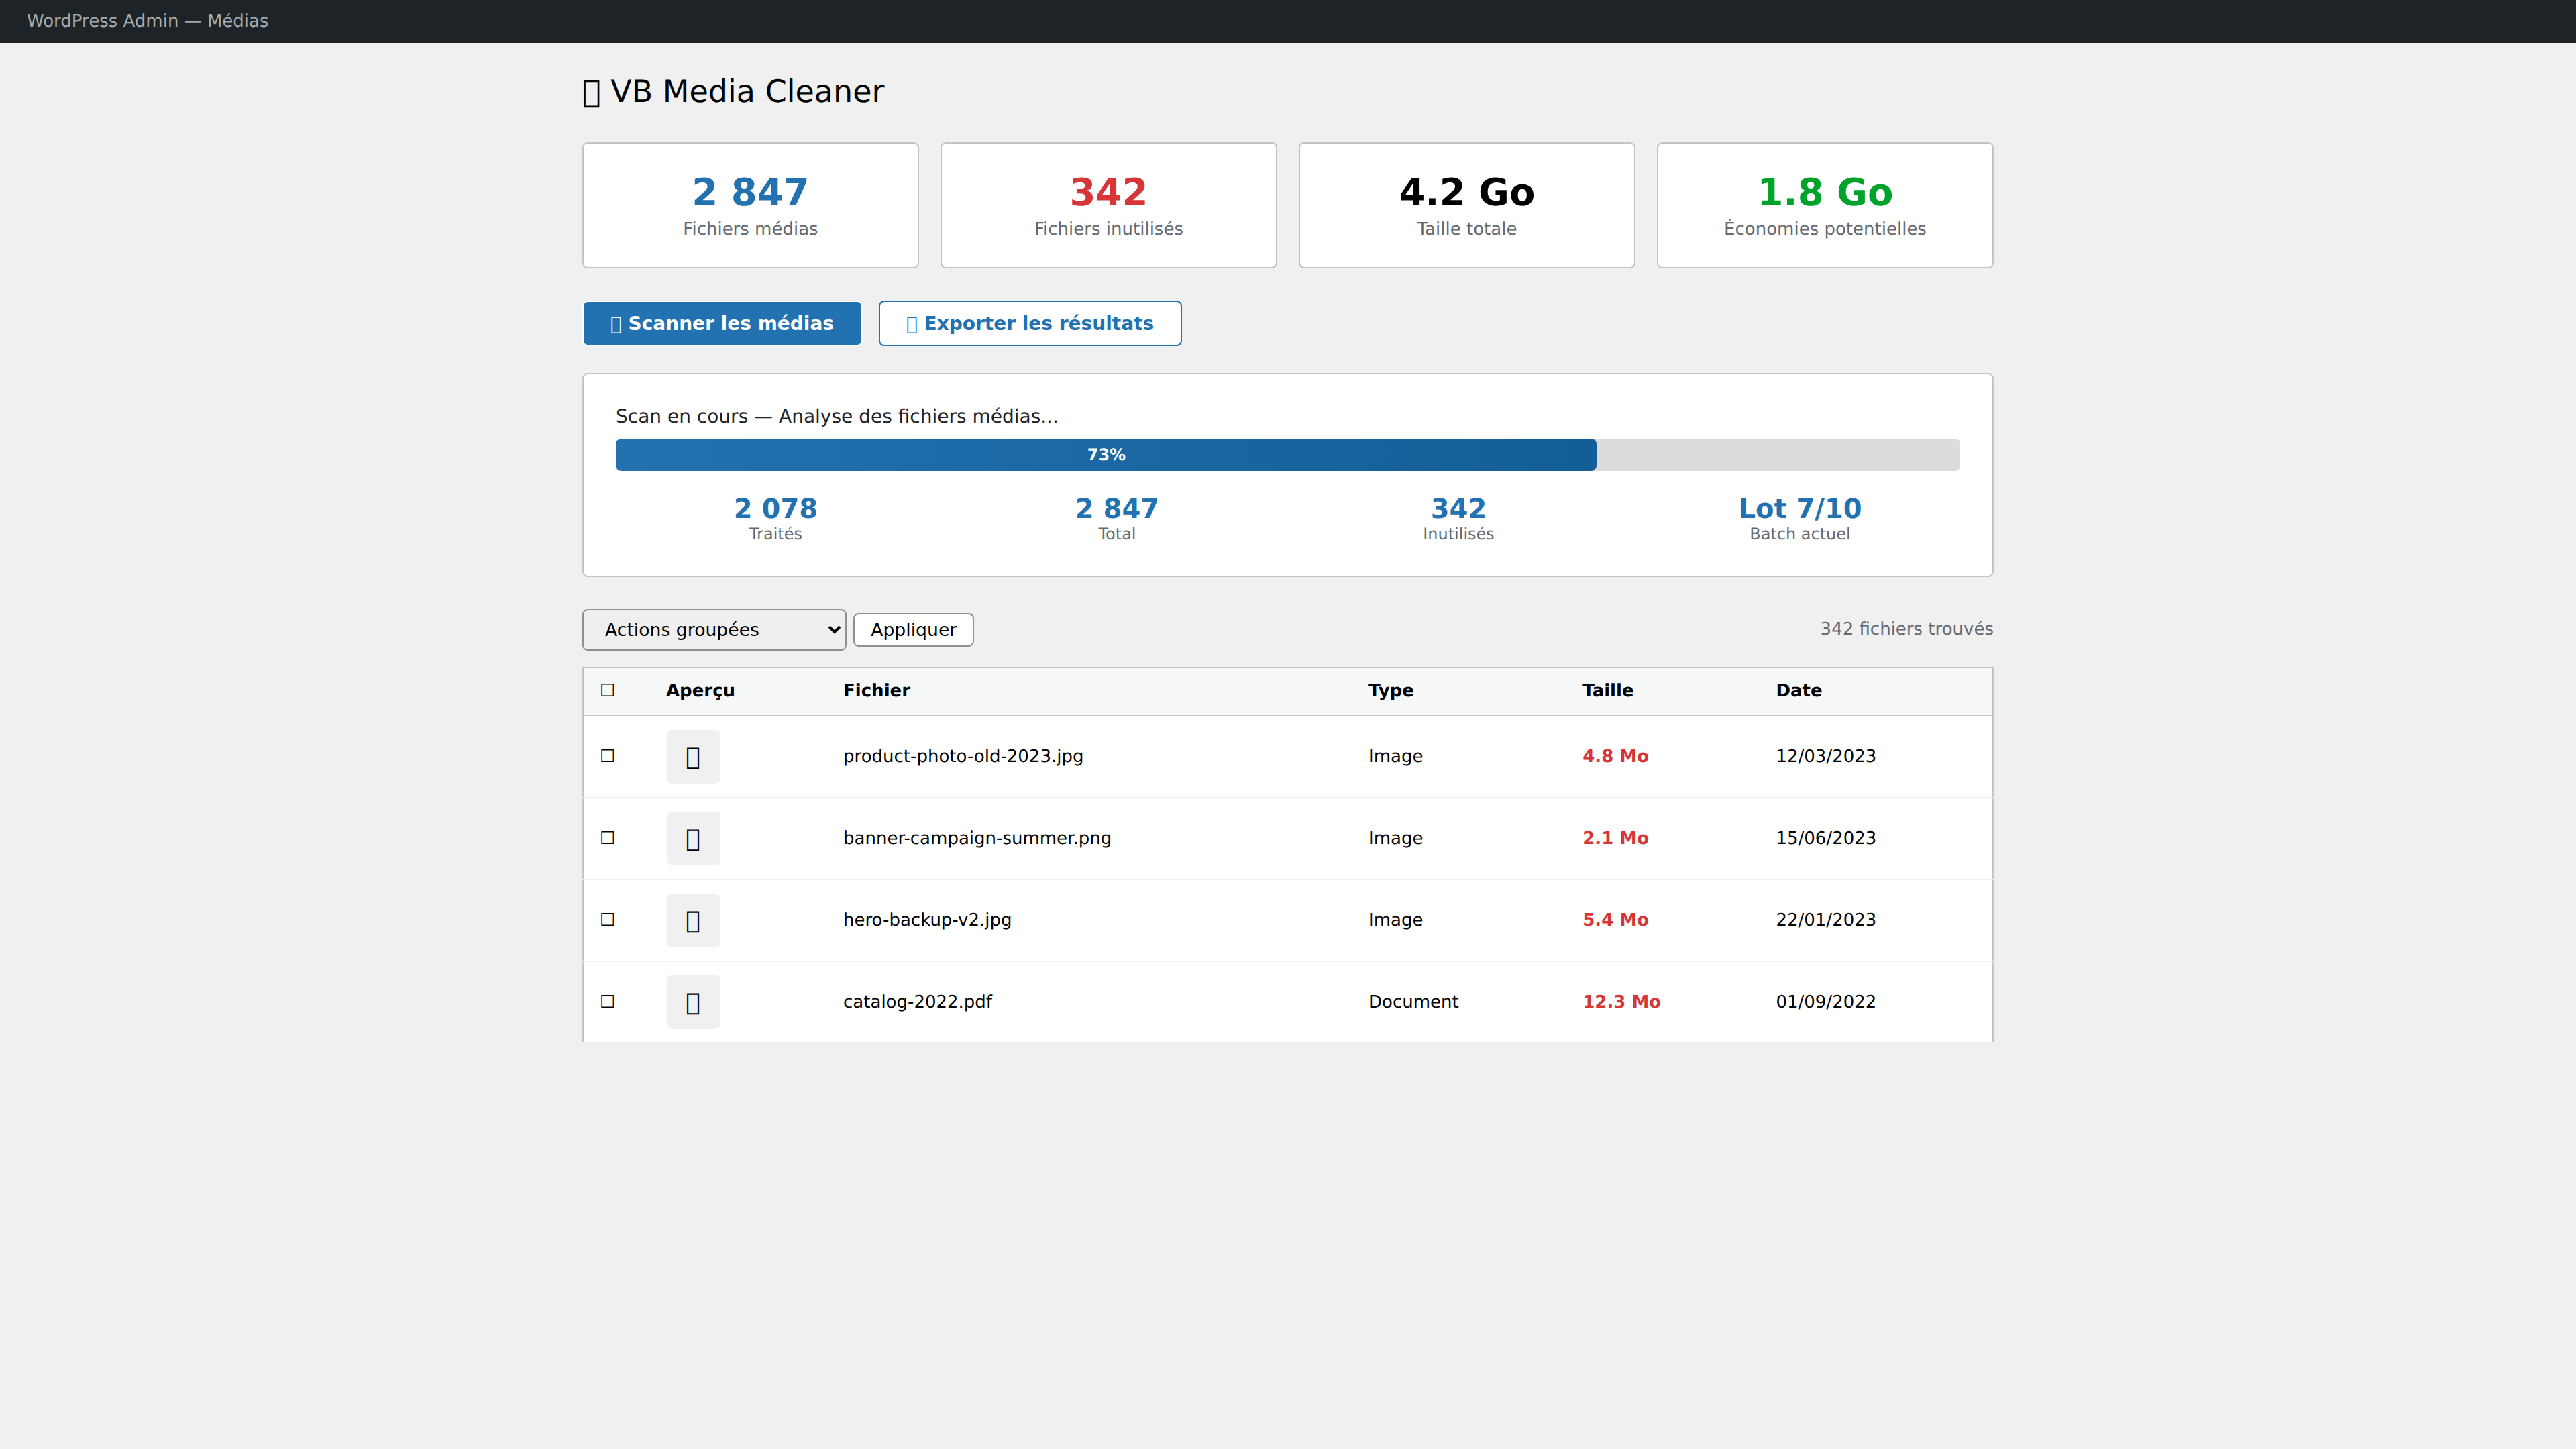Click the Fichier column header

tap(876, 691)
